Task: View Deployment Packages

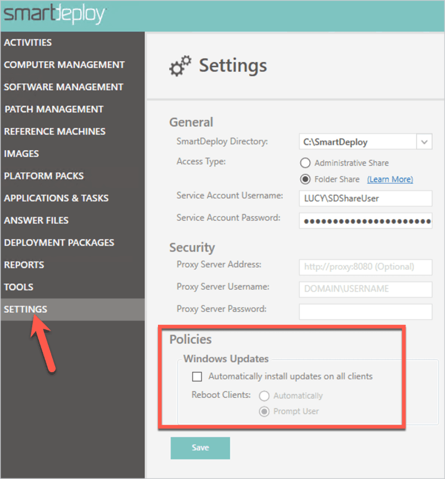Action: [59, 243]
